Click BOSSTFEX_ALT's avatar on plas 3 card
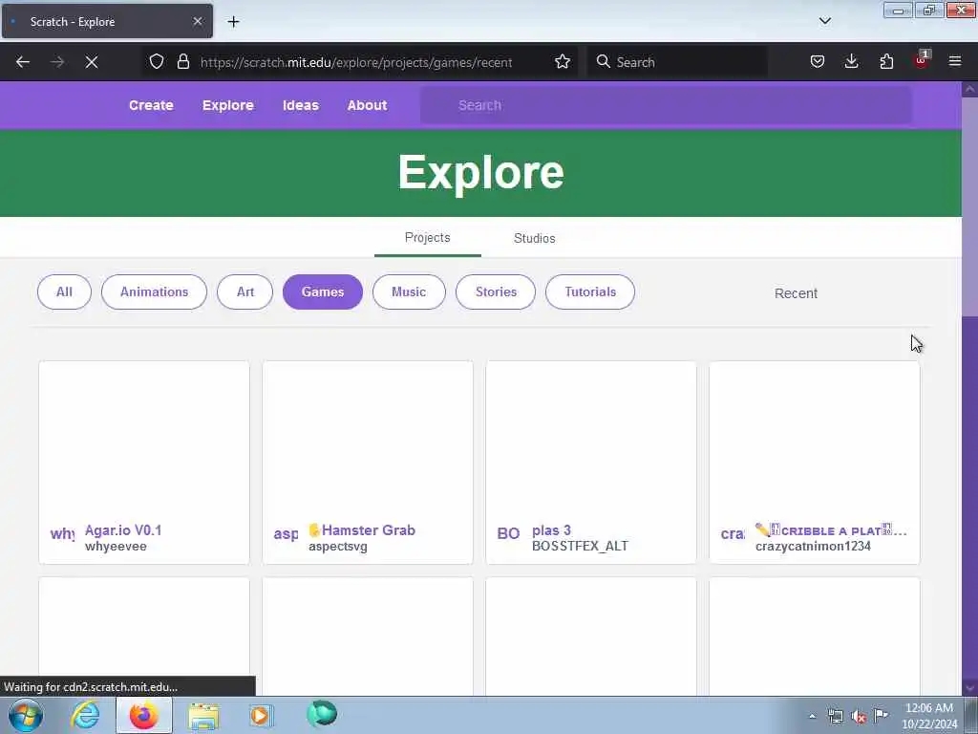 508,534
